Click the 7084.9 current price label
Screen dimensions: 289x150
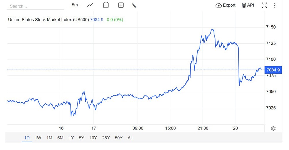(273, 70)
